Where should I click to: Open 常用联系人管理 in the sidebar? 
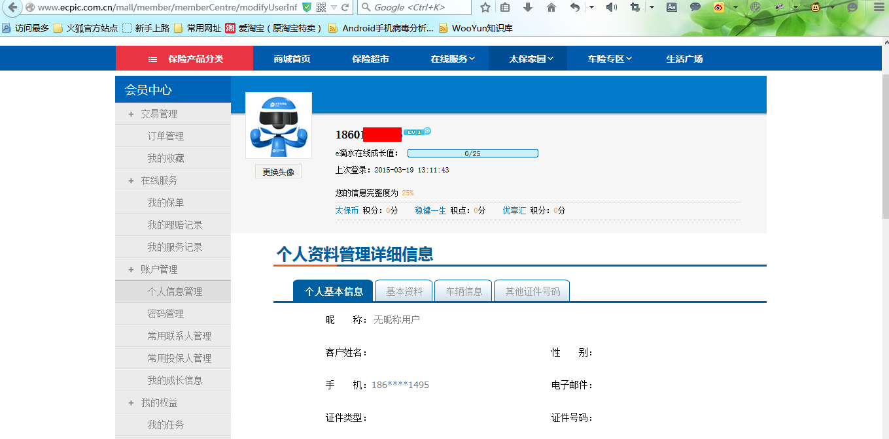pyautogui.click(x=173, y=336)
